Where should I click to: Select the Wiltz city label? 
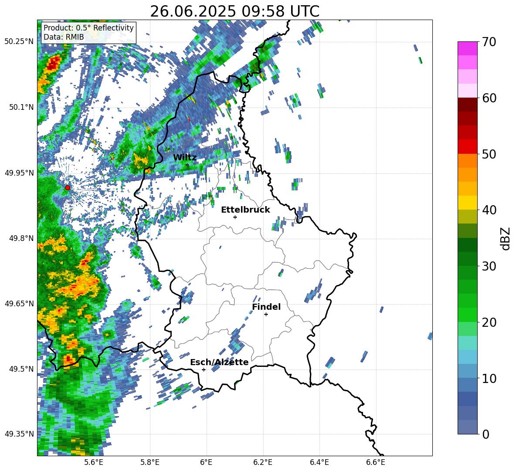pos(185,158)
